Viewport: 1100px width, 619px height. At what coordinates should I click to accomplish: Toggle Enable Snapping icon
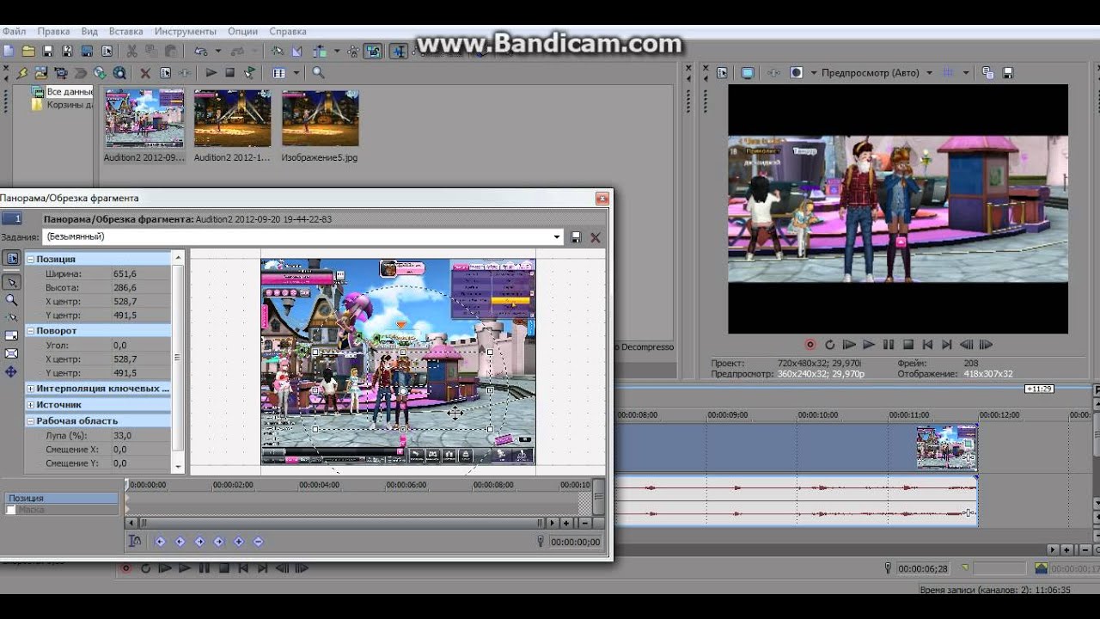click(278, 51)
